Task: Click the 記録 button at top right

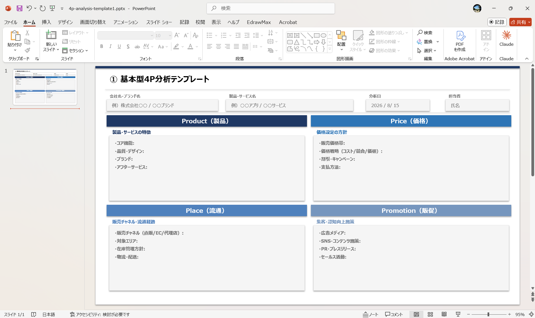Action: (497, 22)
